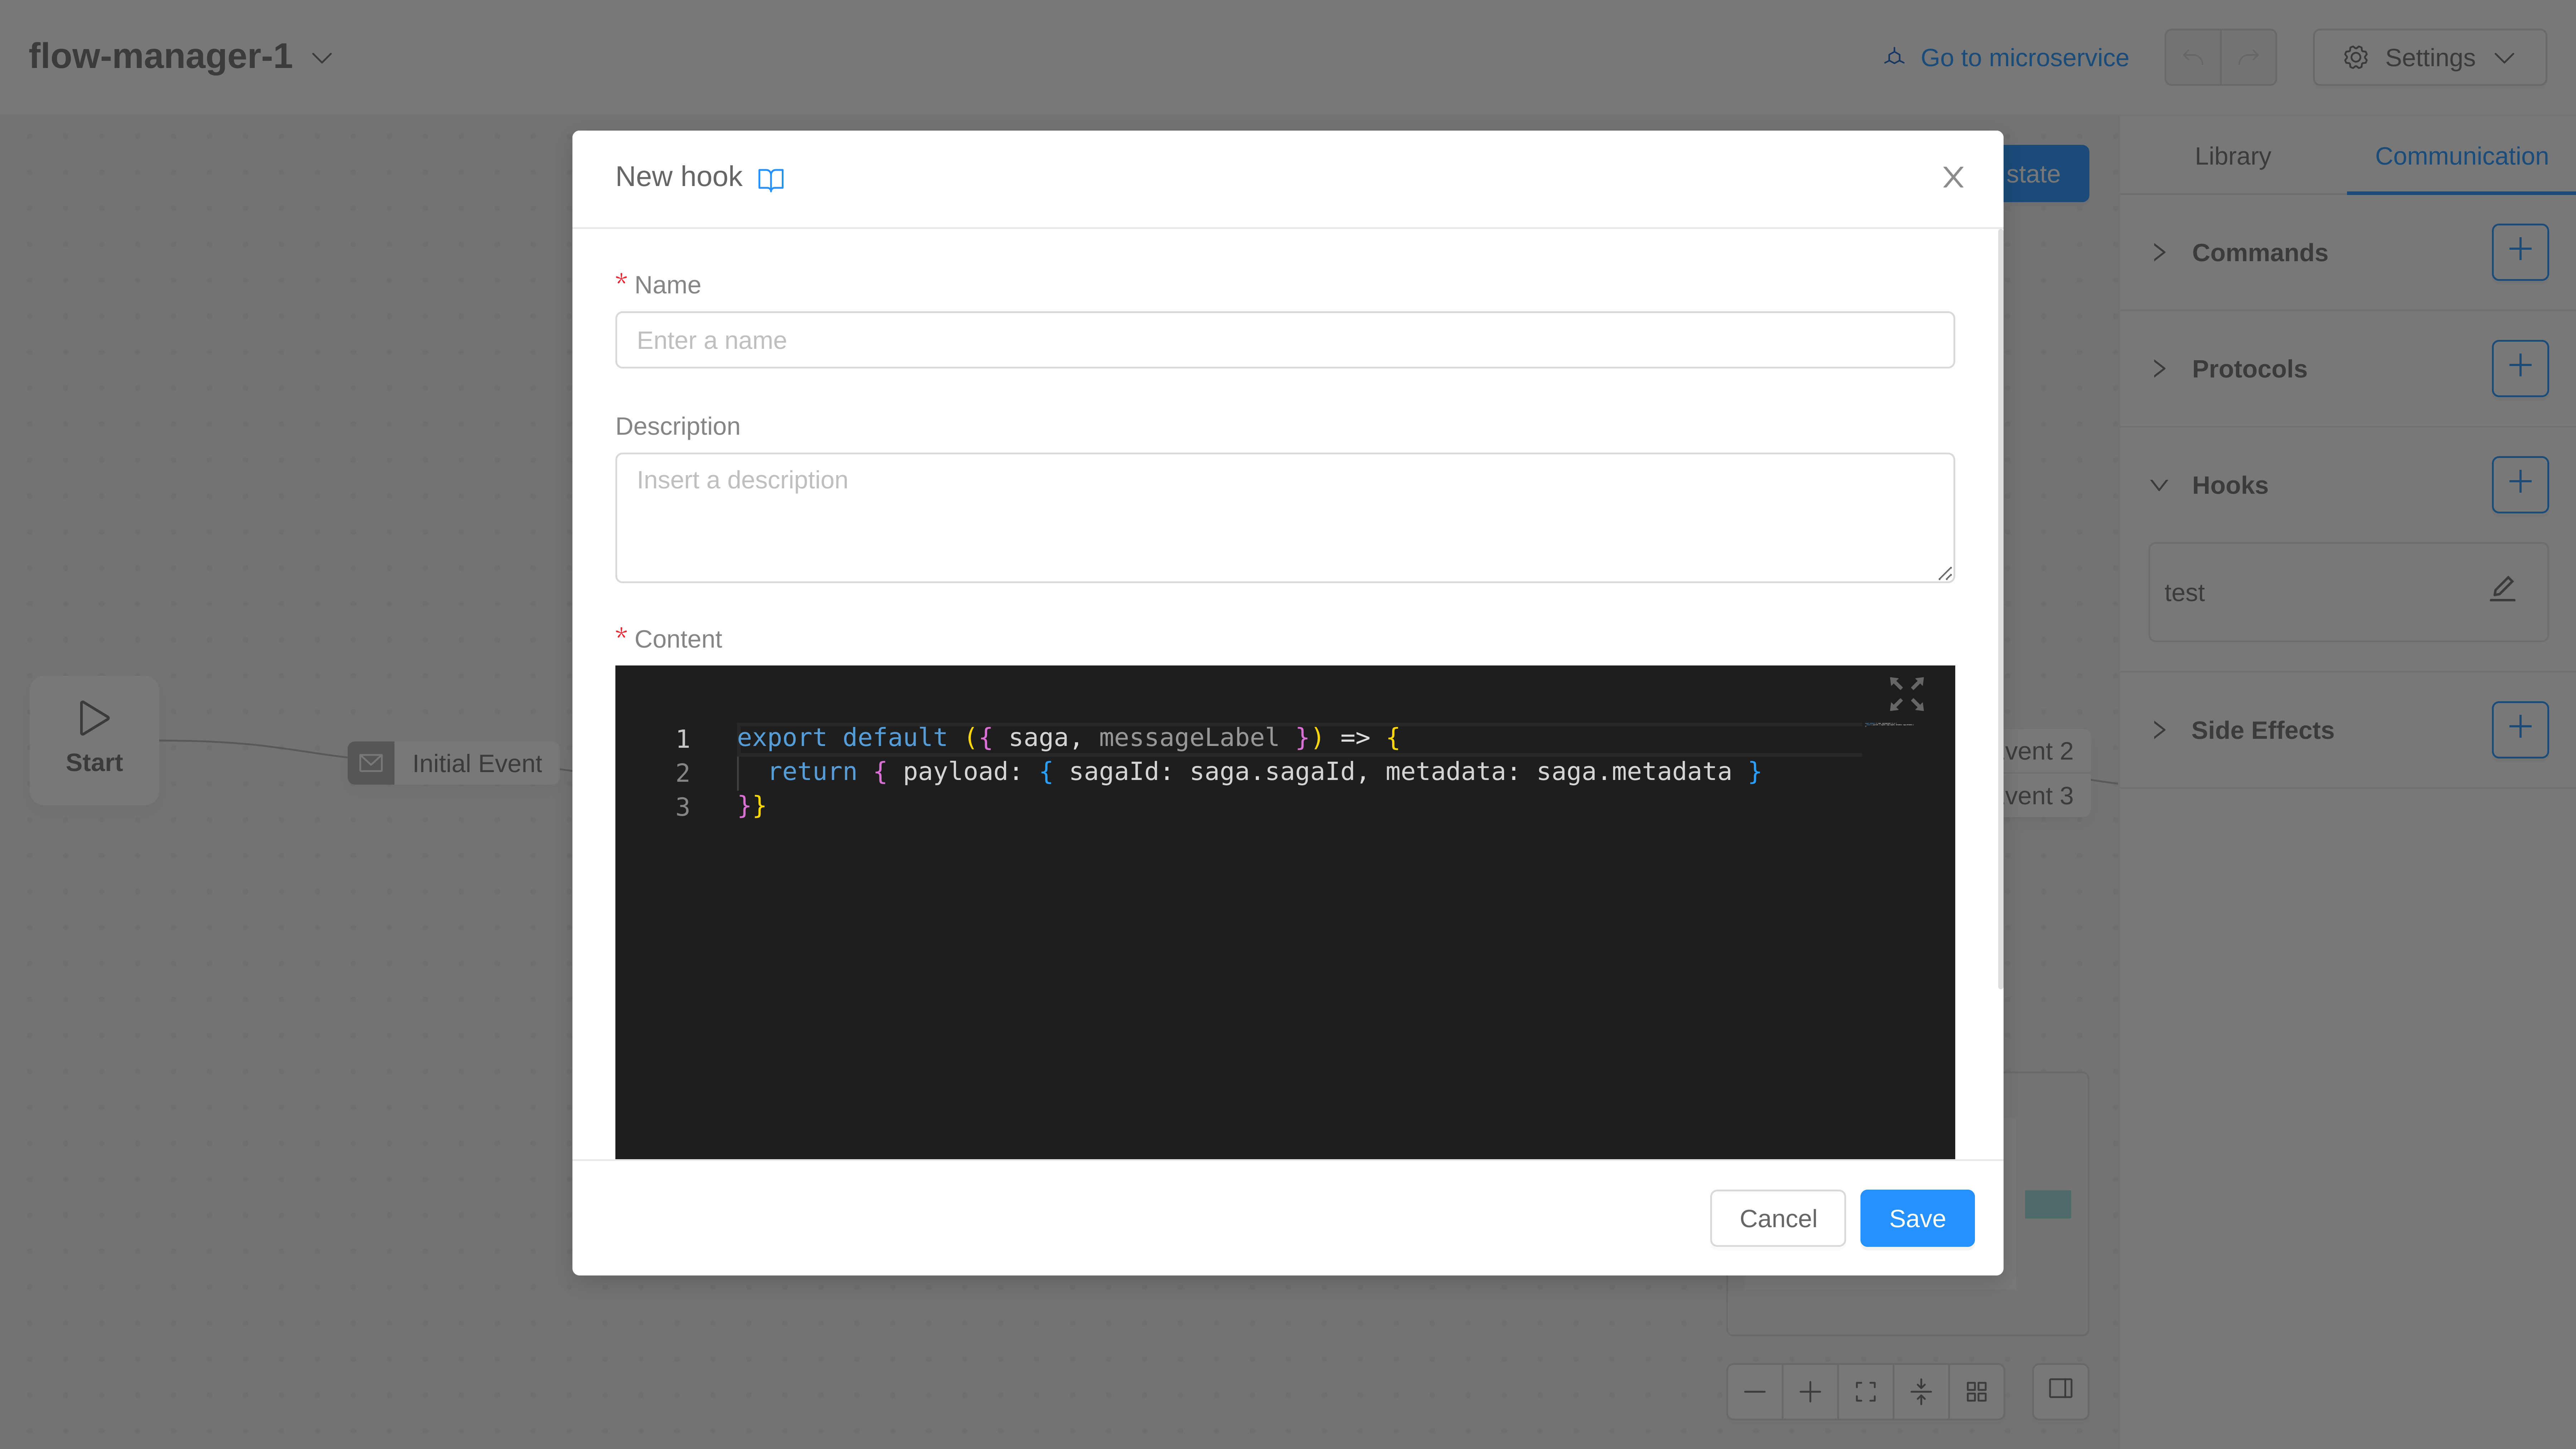
Task: Add a new protocol with the plus button
Action: (2519, 368)
